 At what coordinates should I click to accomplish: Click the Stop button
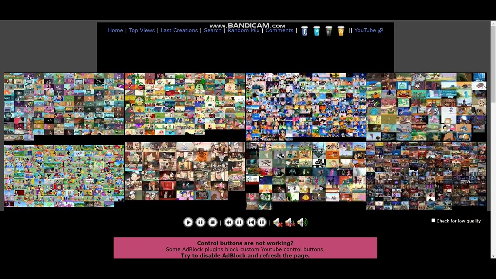[212, 222]
